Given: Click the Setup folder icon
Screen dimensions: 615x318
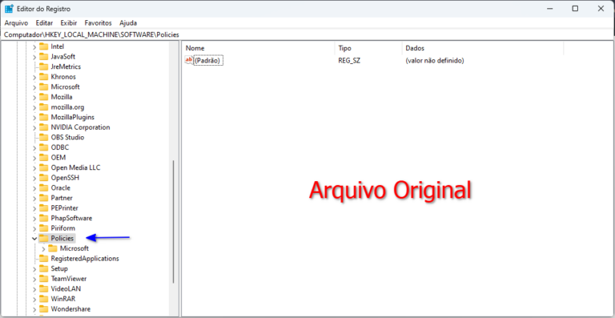Looking at the screenshot, I should pos(43,268).
